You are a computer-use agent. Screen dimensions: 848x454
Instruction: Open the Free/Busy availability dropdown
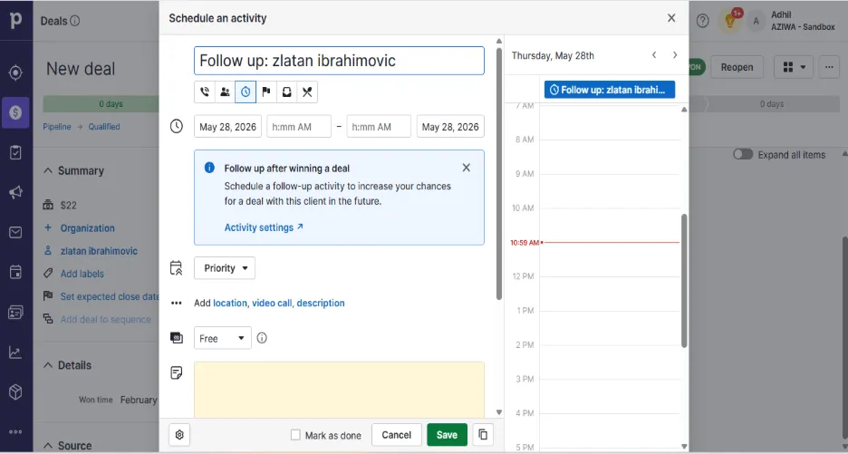coord(222,338)
